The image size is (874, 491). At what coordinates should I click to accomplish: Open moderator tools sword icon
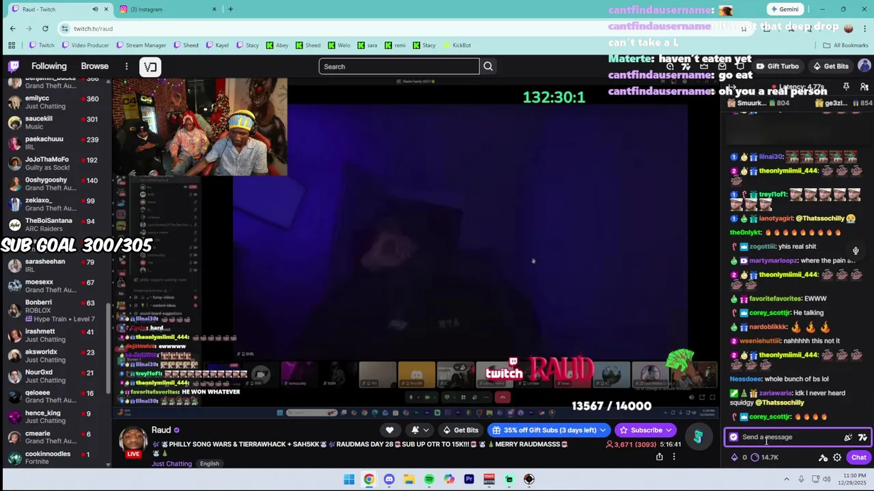(x=823, y=458)
